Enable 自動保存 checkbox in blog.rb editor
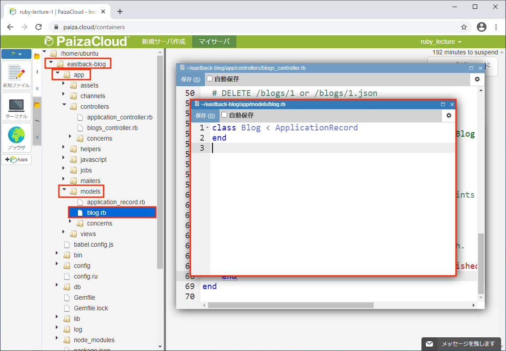506x351 pixels. tap(224, 115)
